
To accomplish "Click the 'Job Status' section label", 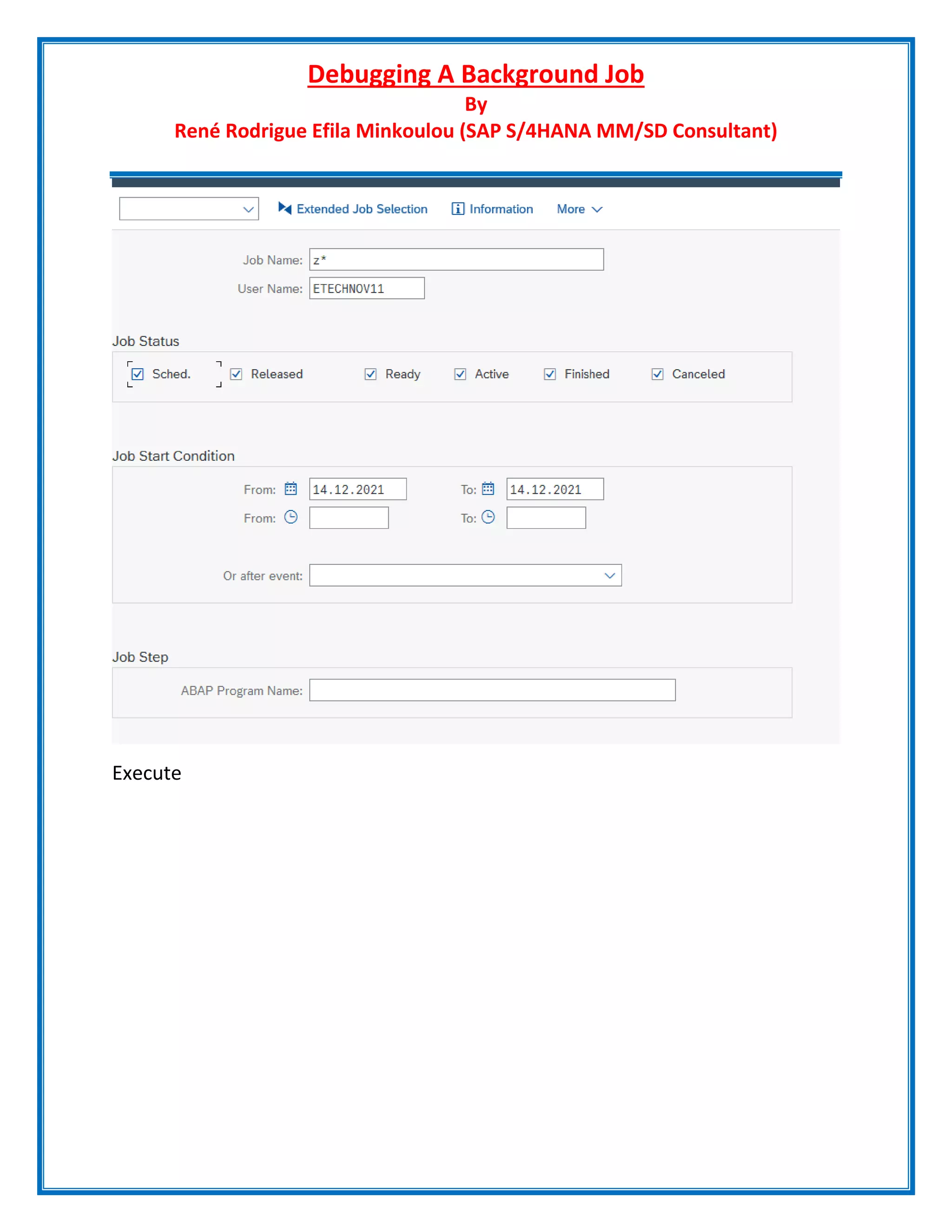I will (x=145, y=341).
